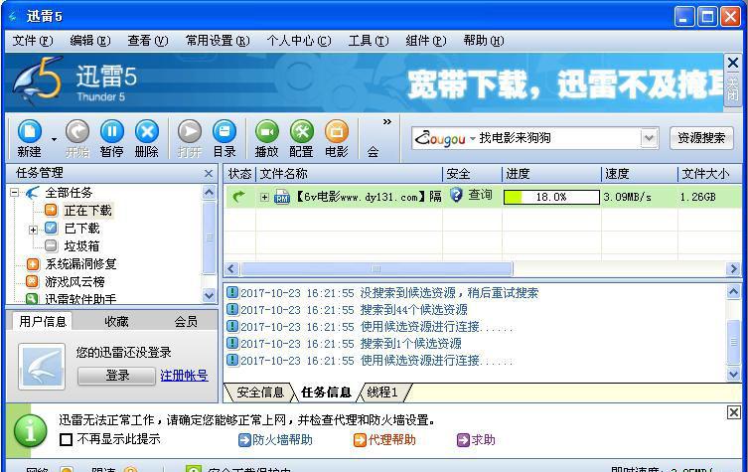Open the 防火墙帮助 link
Viewport: 748px width, 472px height.
coord(275,439)
